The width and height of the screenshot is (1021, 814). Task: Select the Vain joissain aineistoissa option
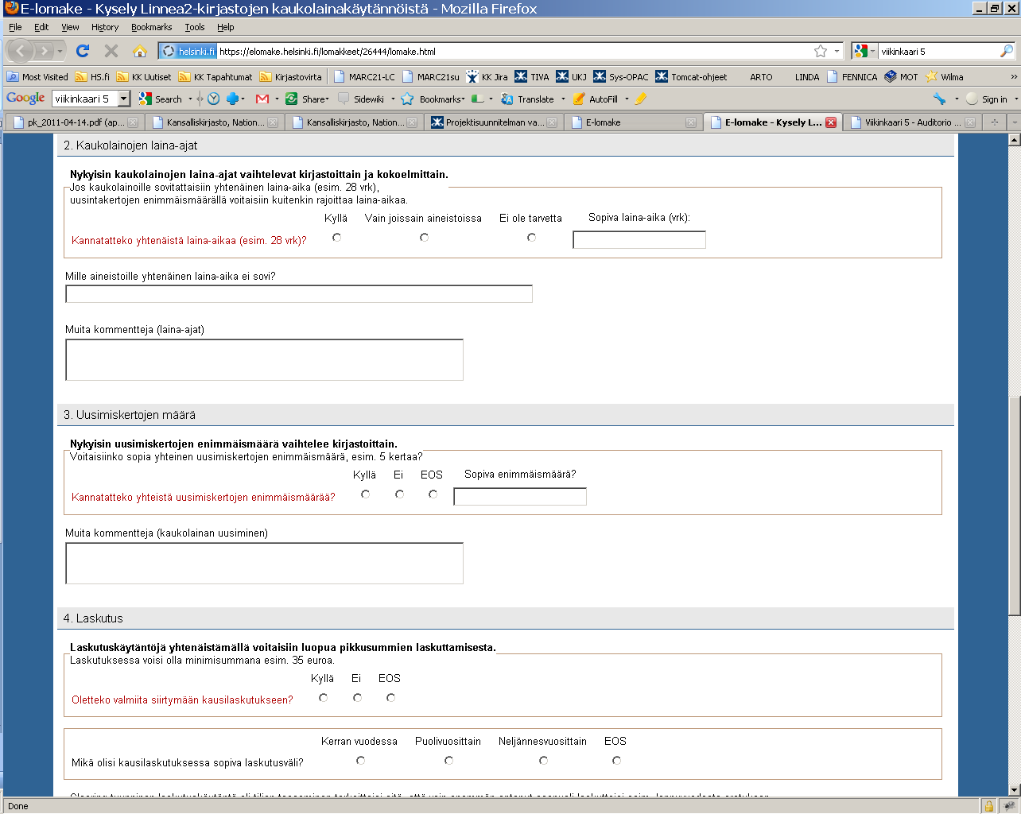coord(424,237)
